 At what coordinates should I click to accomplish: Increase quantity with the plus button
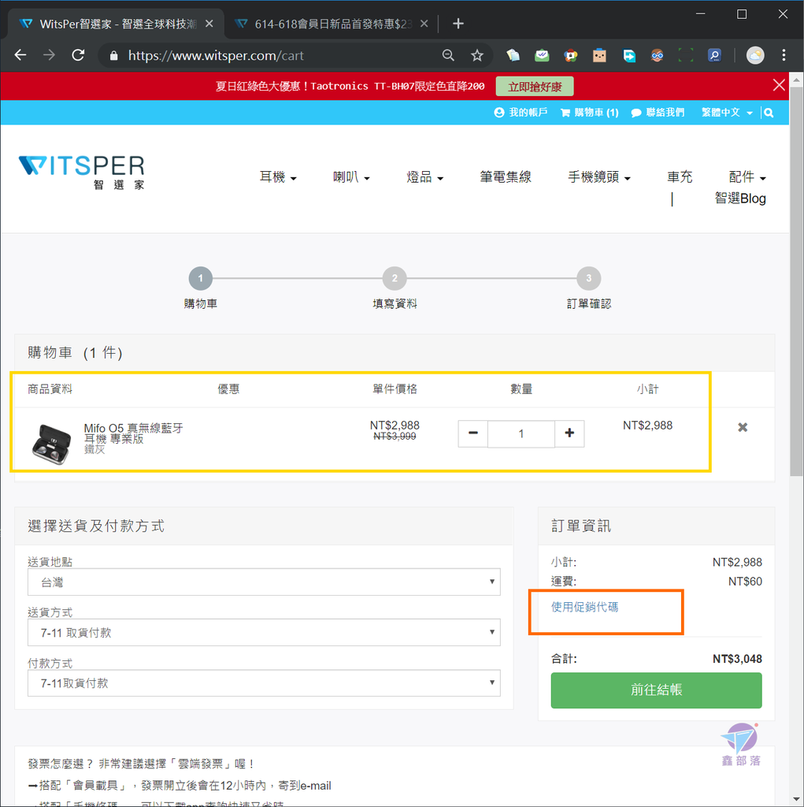click(569, 433)
